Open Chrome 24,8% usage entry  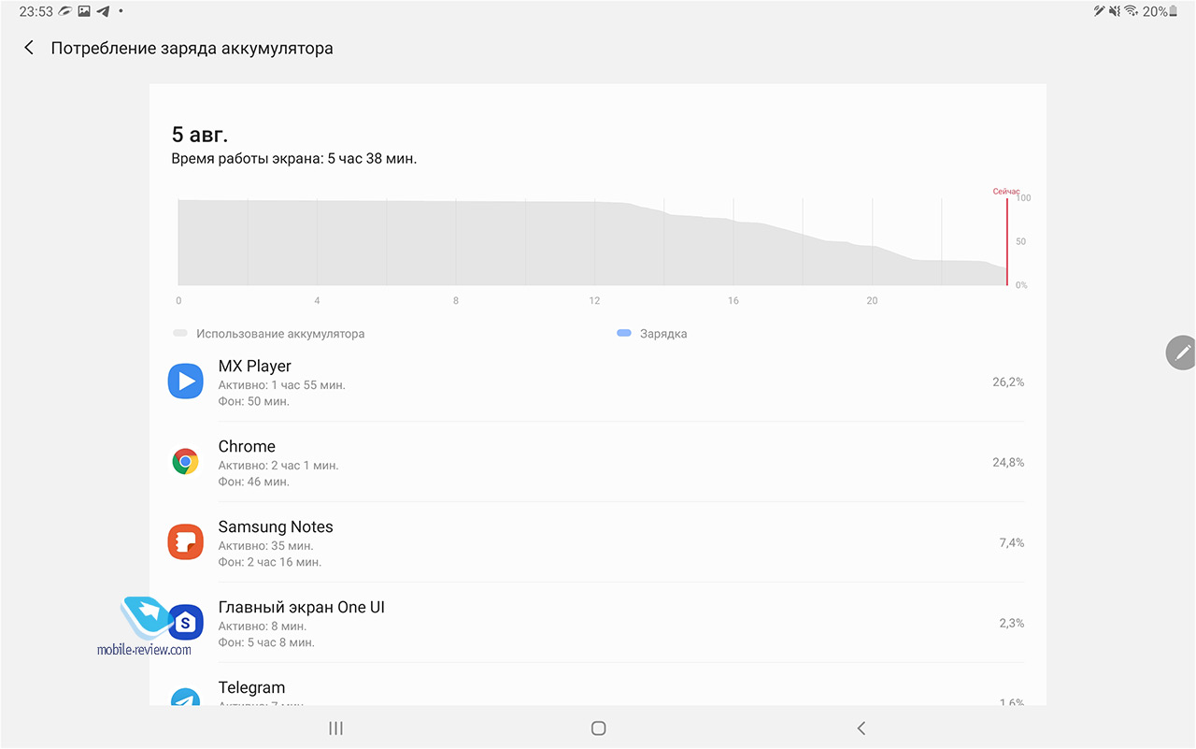[x=598, y=463]
